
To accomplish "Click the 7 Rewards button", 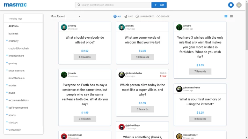I will click(200, 71).
